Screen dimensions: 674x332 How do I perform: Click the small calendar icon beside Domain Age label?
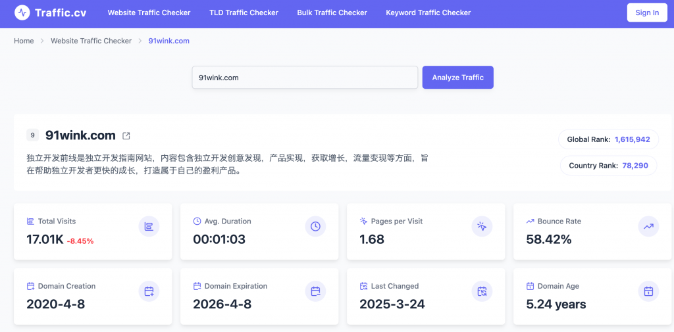pyautogui.click(x=530, y=286)
